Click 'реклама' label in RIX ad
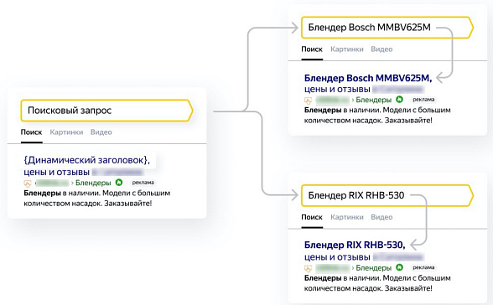The height and width of the screenshot is (305, 493). coord(423,267)
